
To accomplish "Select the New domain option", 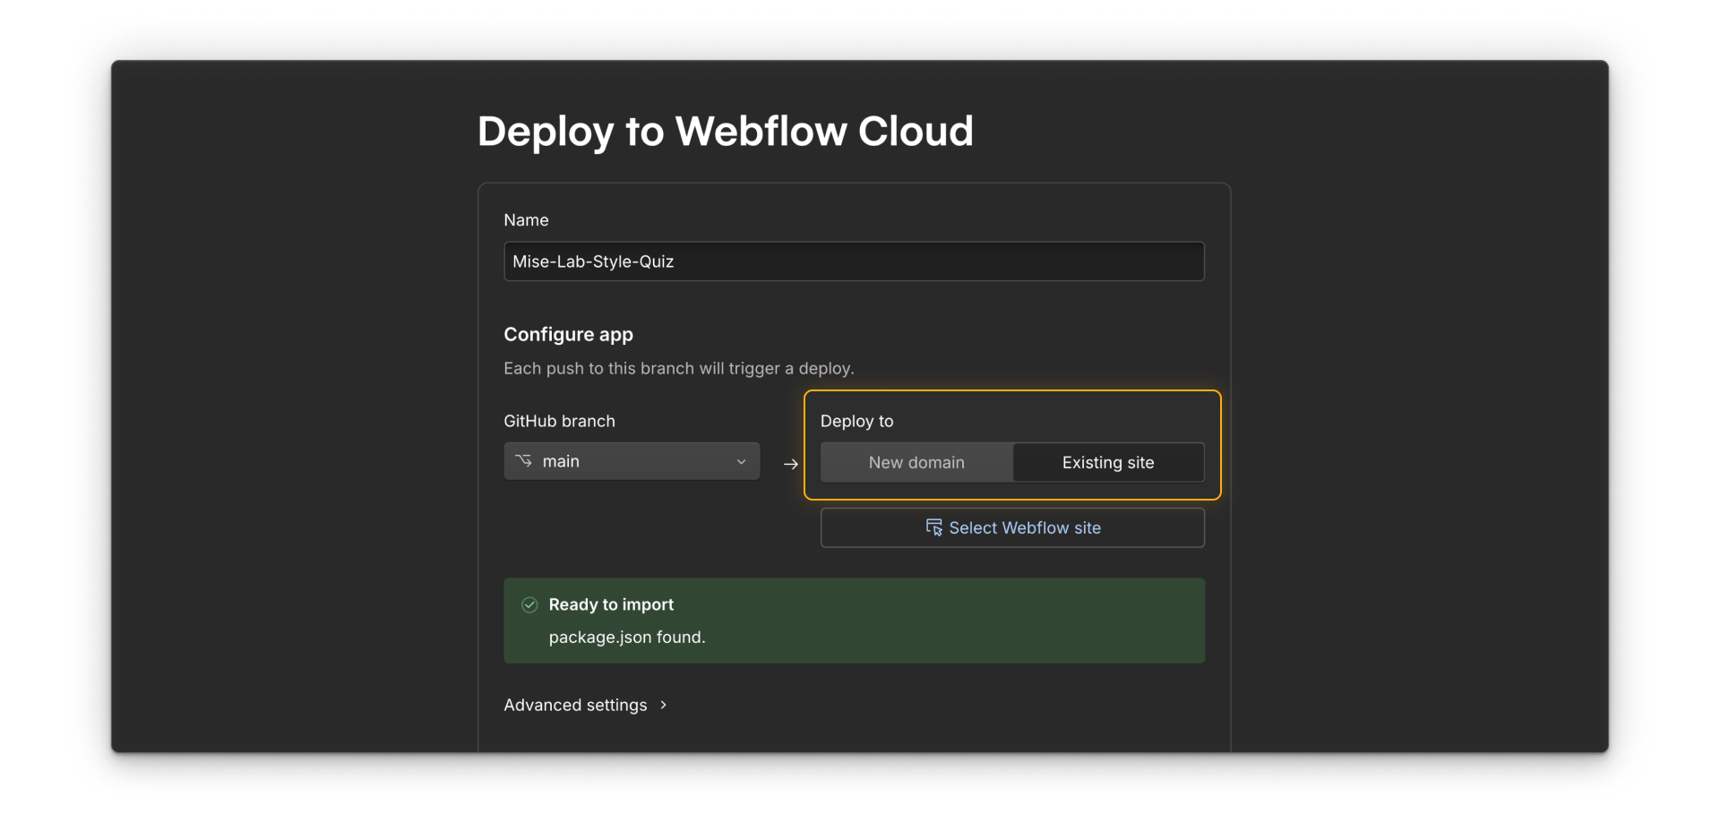I will [916, 463].
